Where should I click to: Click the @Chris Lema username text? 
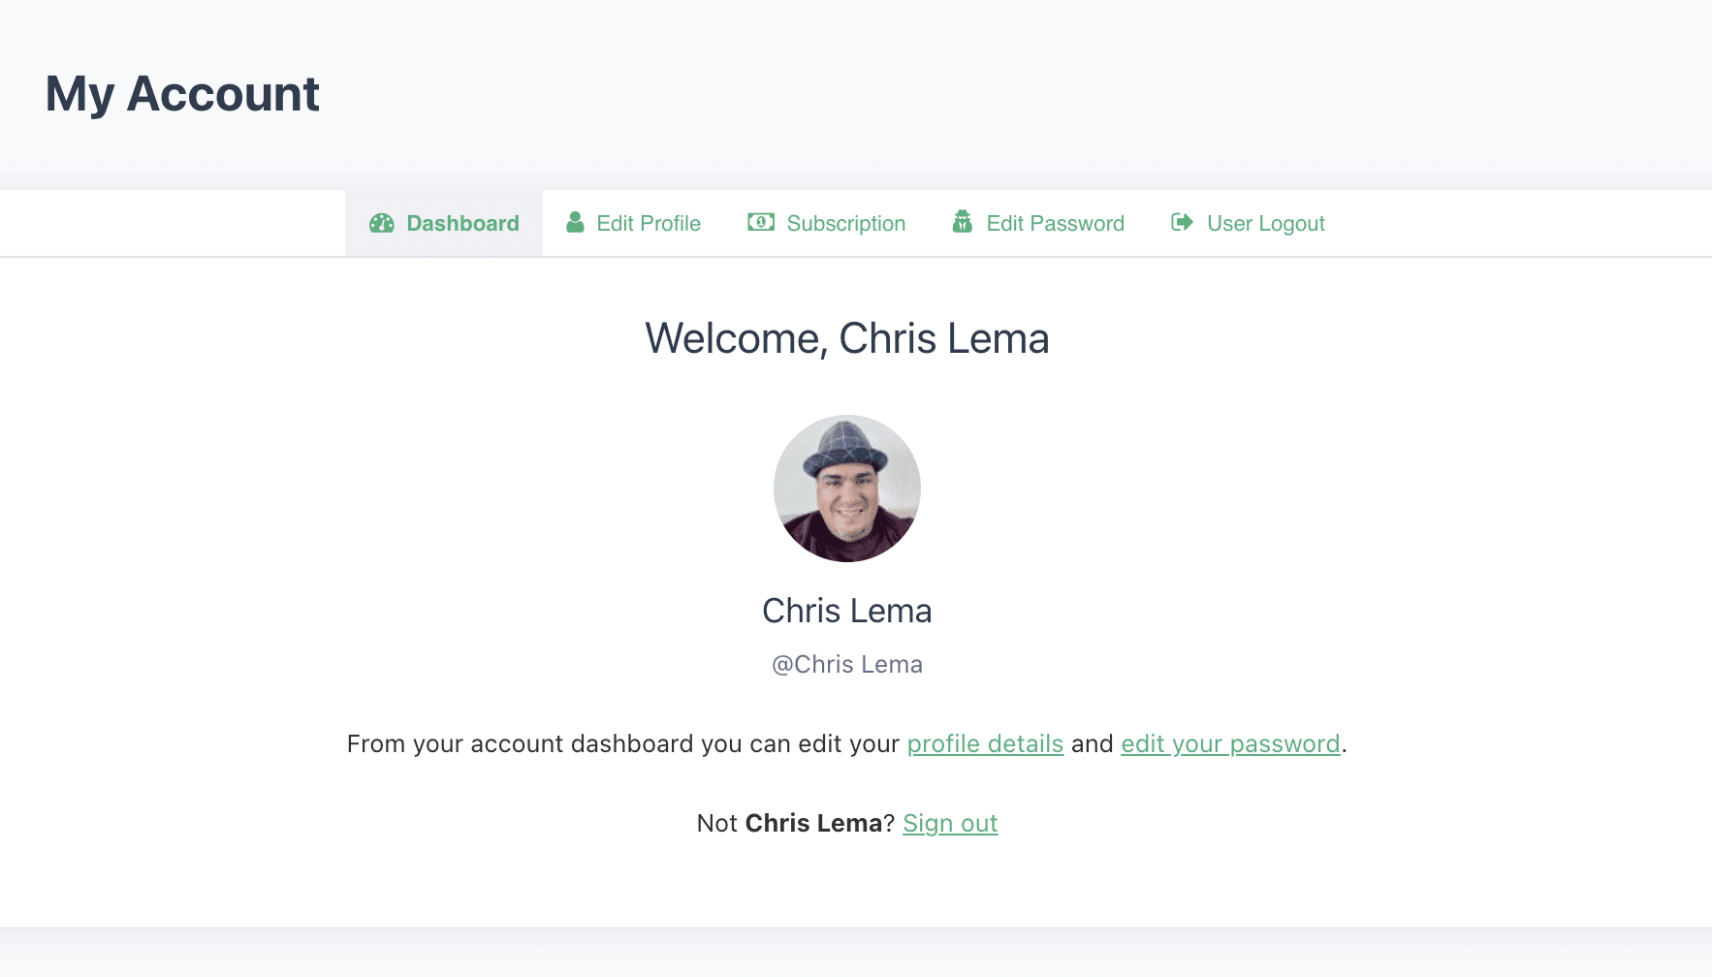846,664
